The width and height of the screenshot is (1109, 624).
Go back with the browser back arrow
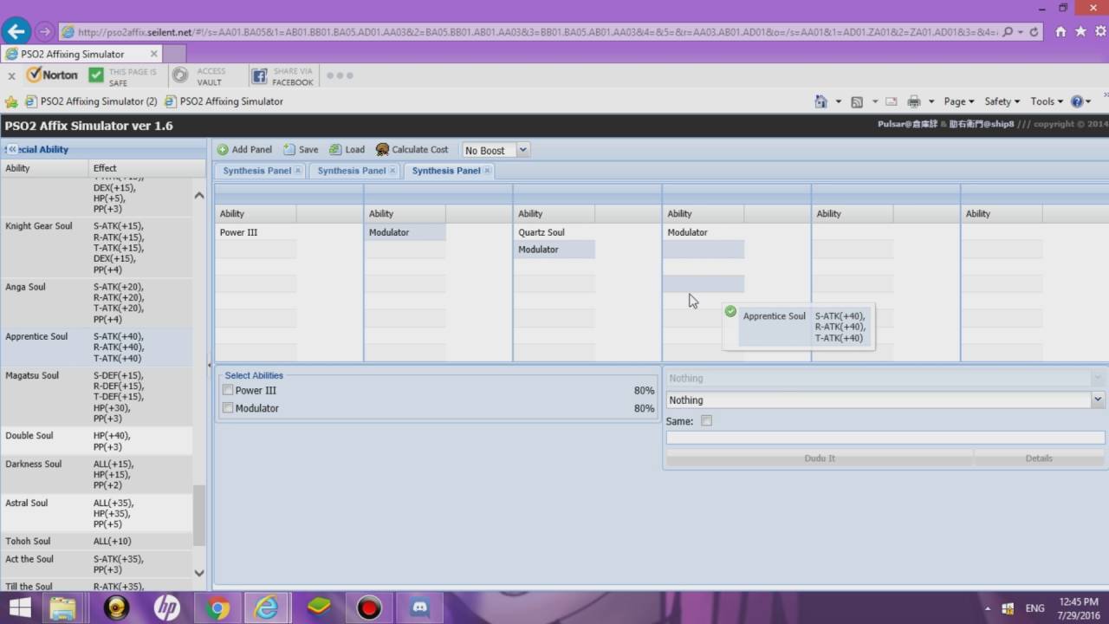click(16, 32)
